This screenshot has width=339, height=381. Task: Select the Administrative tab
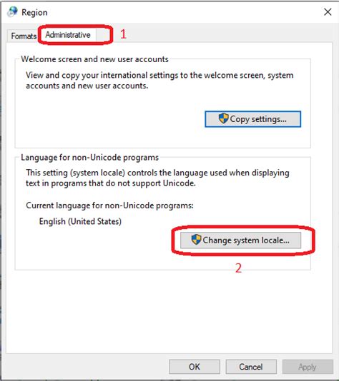point(68,35)
